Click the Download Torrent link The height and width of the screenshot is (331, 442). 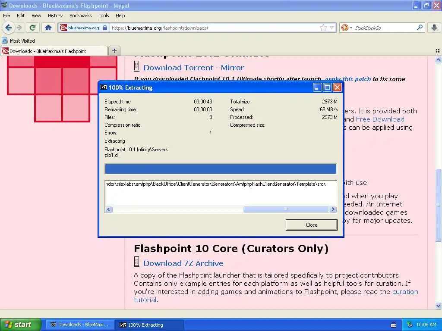[x=178, y=68]
